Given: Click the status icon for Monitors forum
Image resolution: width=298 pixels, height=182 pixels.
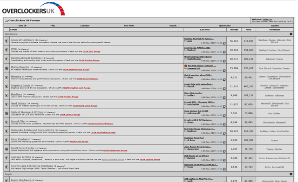Looking at the screenshot, I should pyautogui.click(x=7, y=95).
